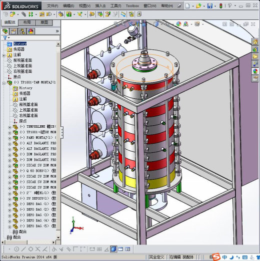The image size is (260, 261).
Task: Collapse the TP1001-TAM MONTAJ assembly node
Action: (4, 83)
